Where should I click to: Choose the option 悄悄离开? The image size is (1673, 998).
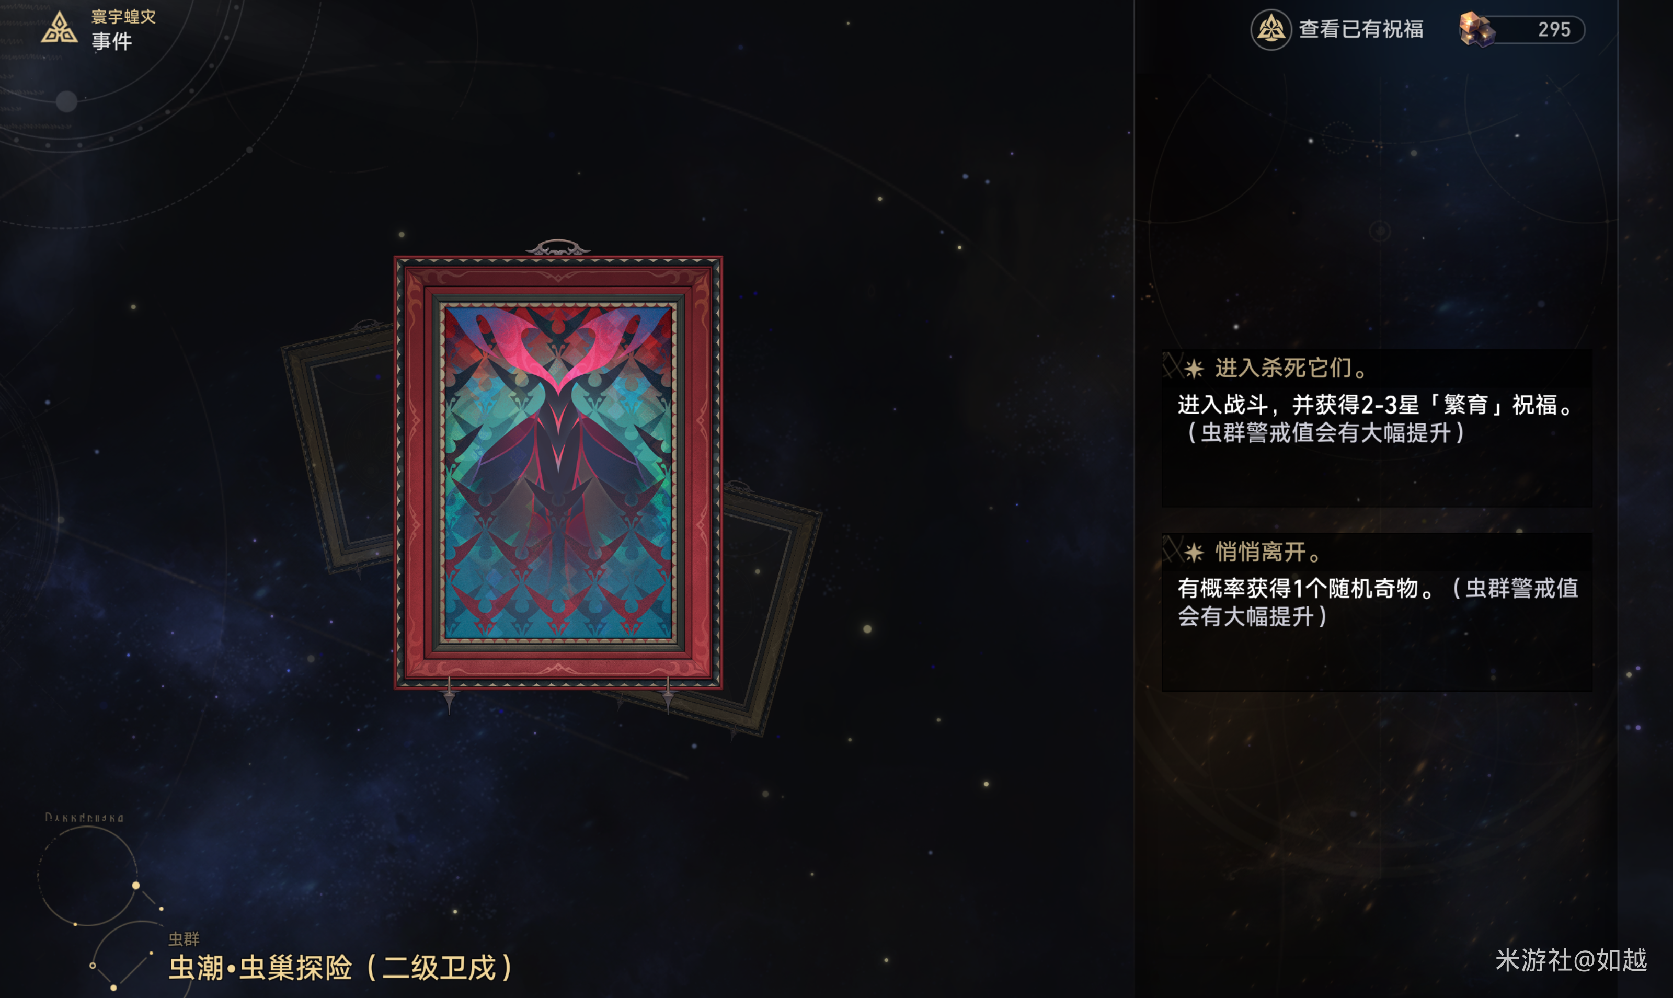[1377, 612]
